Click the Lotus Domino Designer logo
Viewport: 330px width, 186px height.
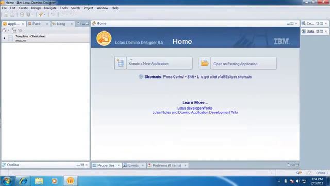coord(104,38)
